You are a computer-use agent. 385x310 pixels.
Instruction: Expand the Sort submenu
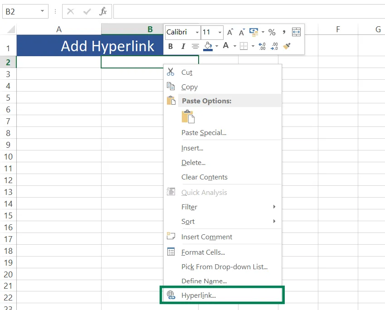click(274, 221)
